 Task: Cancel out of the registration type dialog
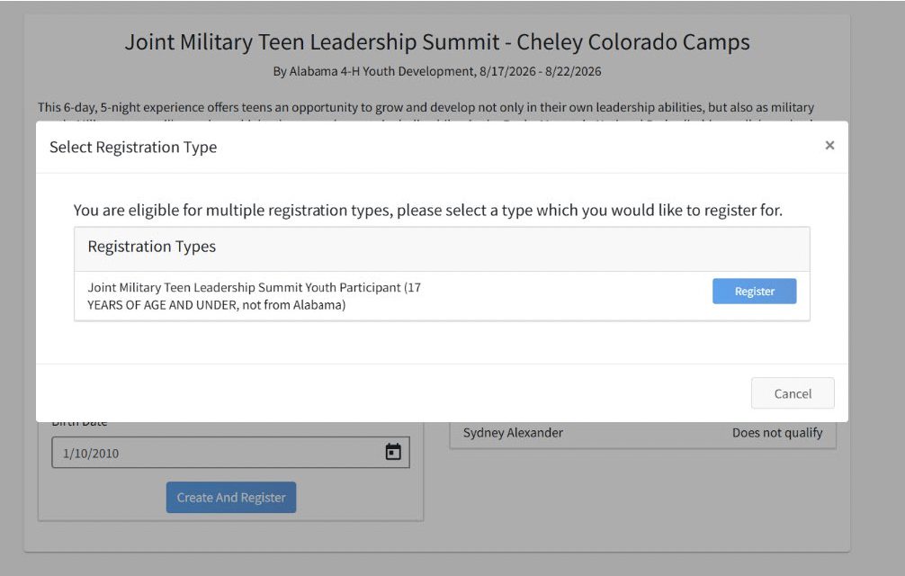(x=792, y=393)
